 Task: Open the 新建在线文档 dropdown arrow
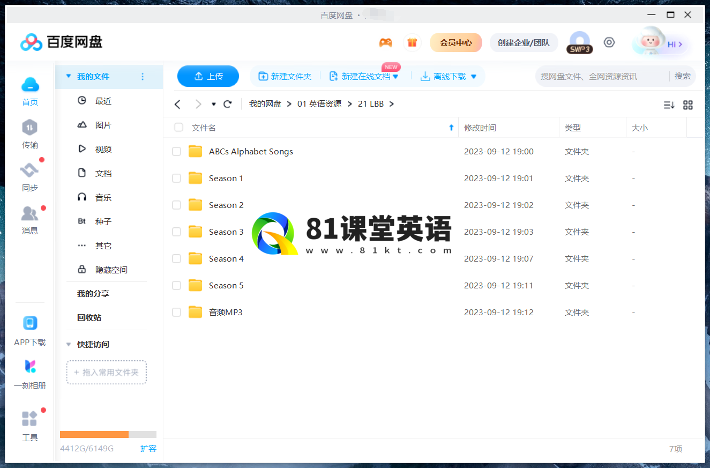395,77
